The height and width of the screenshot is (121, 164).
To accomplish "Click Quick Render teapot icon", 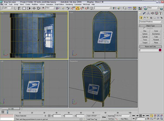I will [x=162, y=8].
